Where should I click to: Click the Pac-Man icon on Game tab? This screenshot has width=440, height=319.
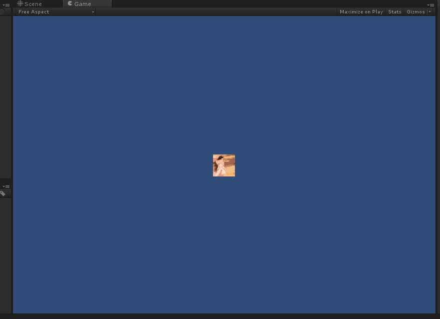70,3
